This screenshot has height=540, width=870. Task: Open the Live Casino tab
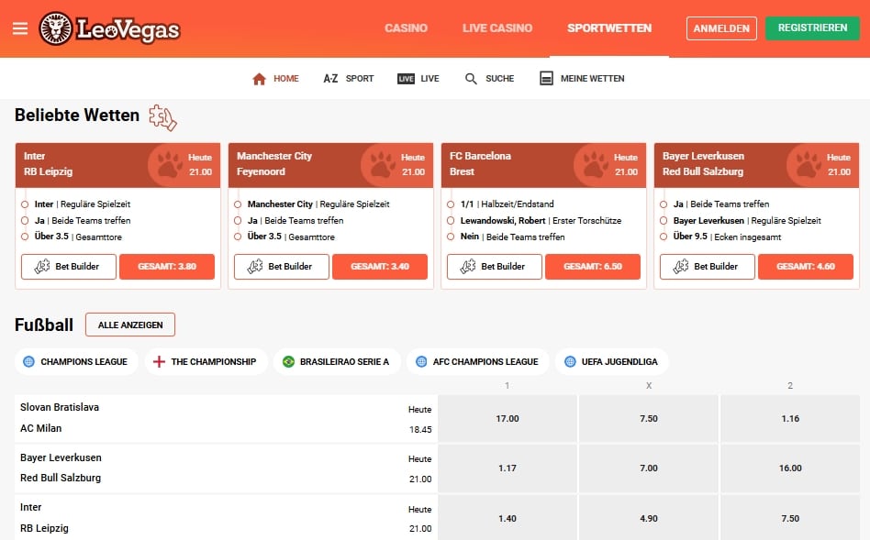point(497,28)
